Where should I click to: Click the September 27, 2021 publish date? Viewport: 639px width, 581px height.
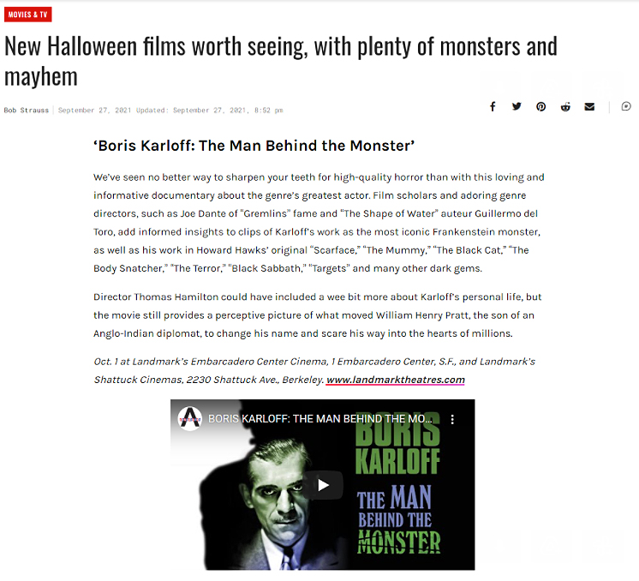pyautogui.click(x=94, y=110)
